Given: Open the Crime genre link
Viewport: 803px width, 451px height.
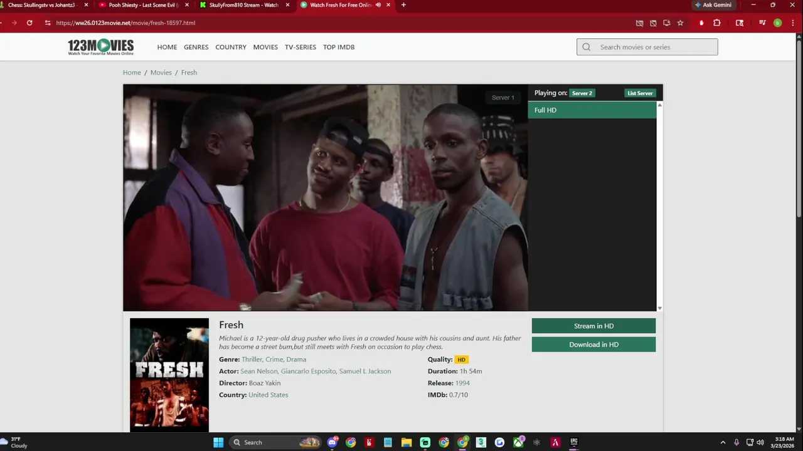Looking at the screenshot, I should (274, 360).
